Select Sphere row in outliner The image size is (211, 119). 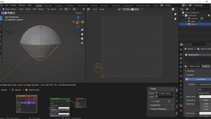pos(195,24)
